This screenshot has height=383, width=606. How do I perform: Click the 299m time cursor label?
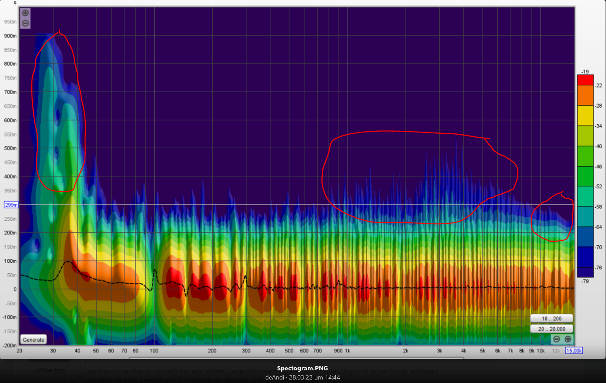pos(11,205)
